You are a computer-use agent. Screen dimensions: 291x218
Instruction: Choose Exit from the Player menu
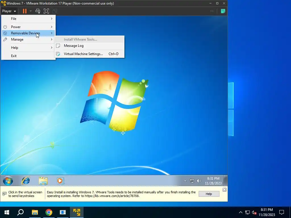pos(28,56)
